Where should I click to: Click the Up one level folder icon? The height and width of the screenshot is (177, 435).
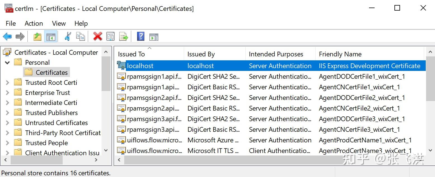pos(37,36)
